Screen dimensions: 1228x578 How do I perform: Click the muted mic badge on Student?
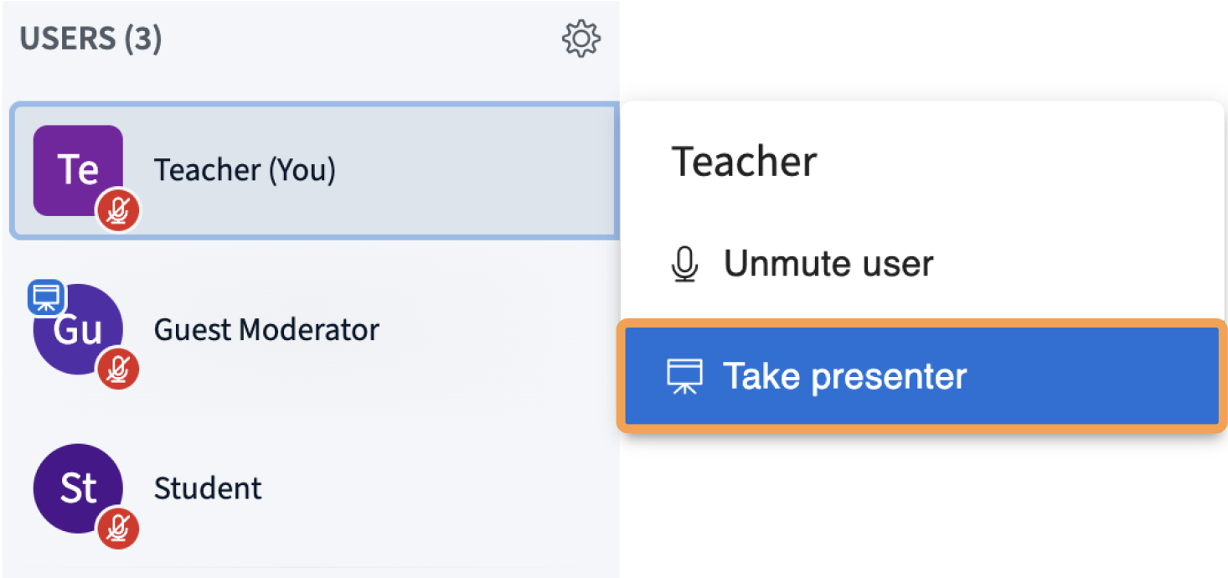tap(118, 528)
